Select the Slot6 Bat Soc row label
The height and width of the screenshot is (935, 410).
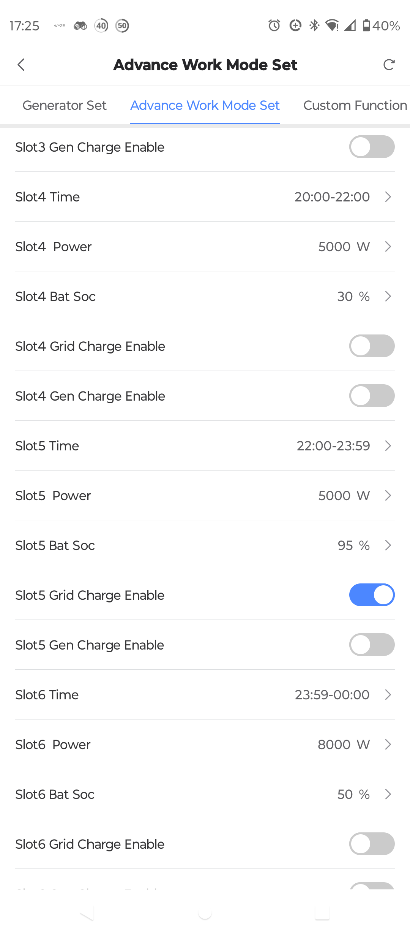pos(55,794)
